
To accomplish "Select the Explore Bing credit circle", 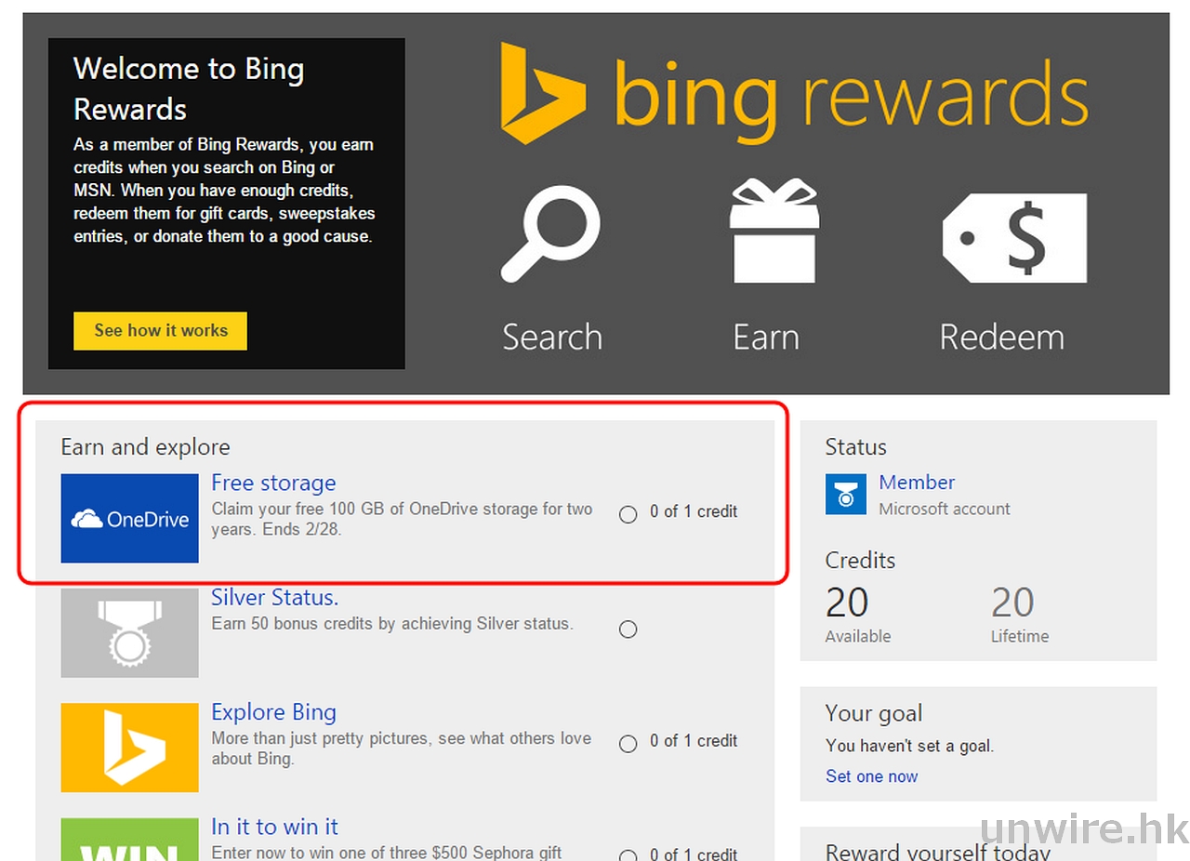I will coord(628,743).
